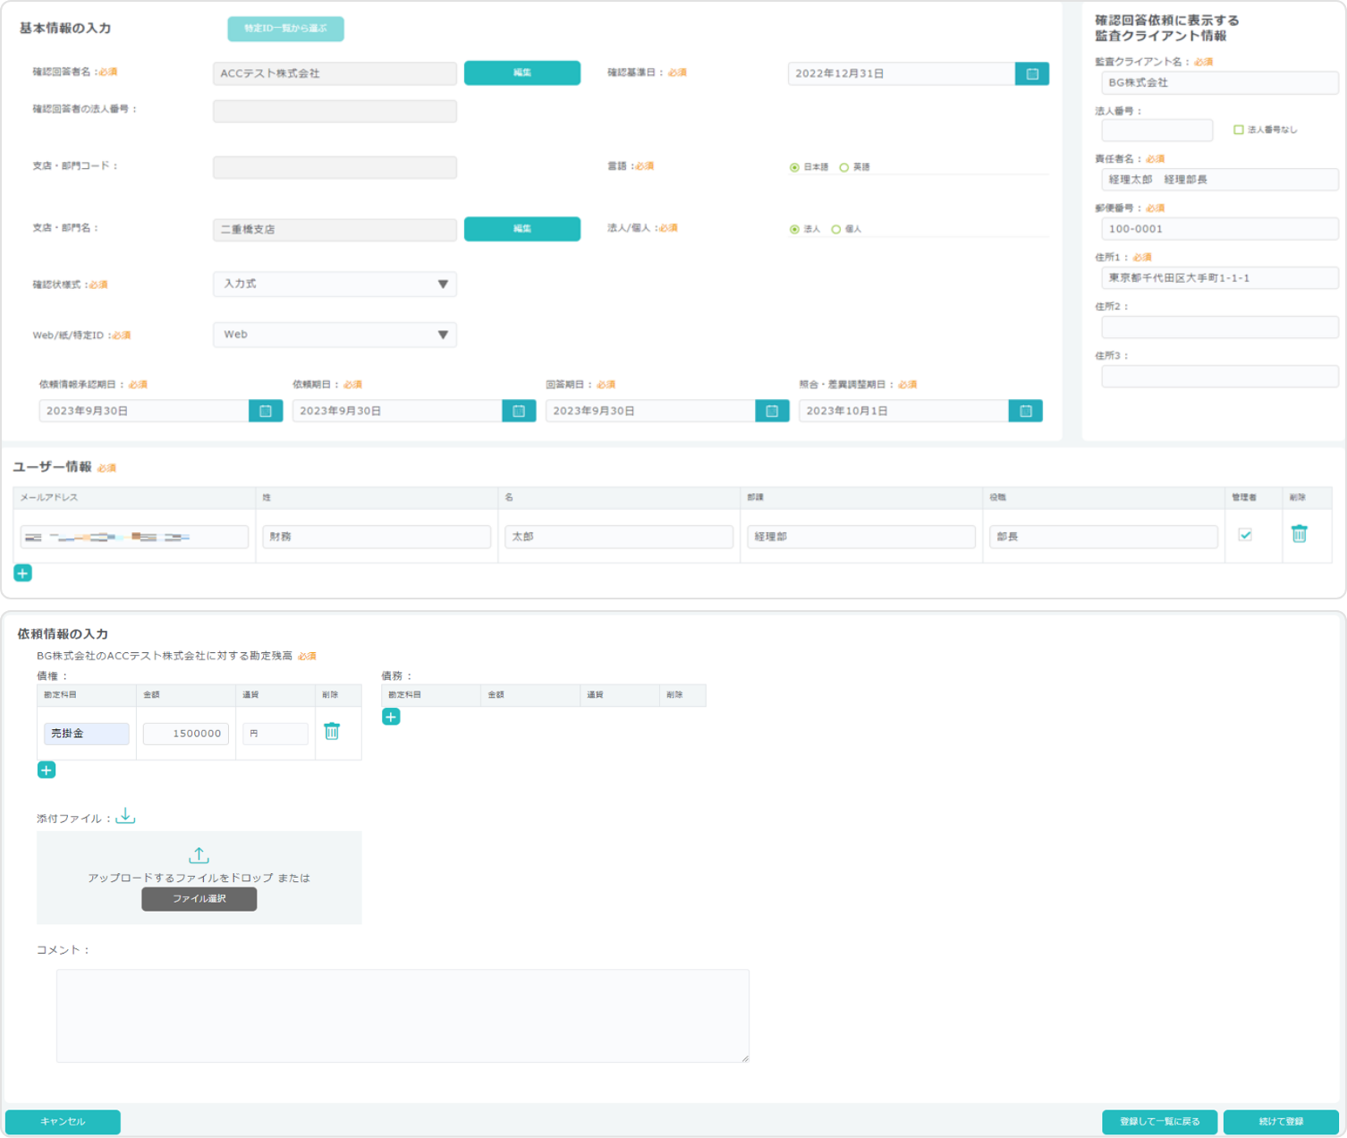
Task: Toggle the 管理者 checkbox for user
Action: pyautogui.click(x=1244, y=535)
